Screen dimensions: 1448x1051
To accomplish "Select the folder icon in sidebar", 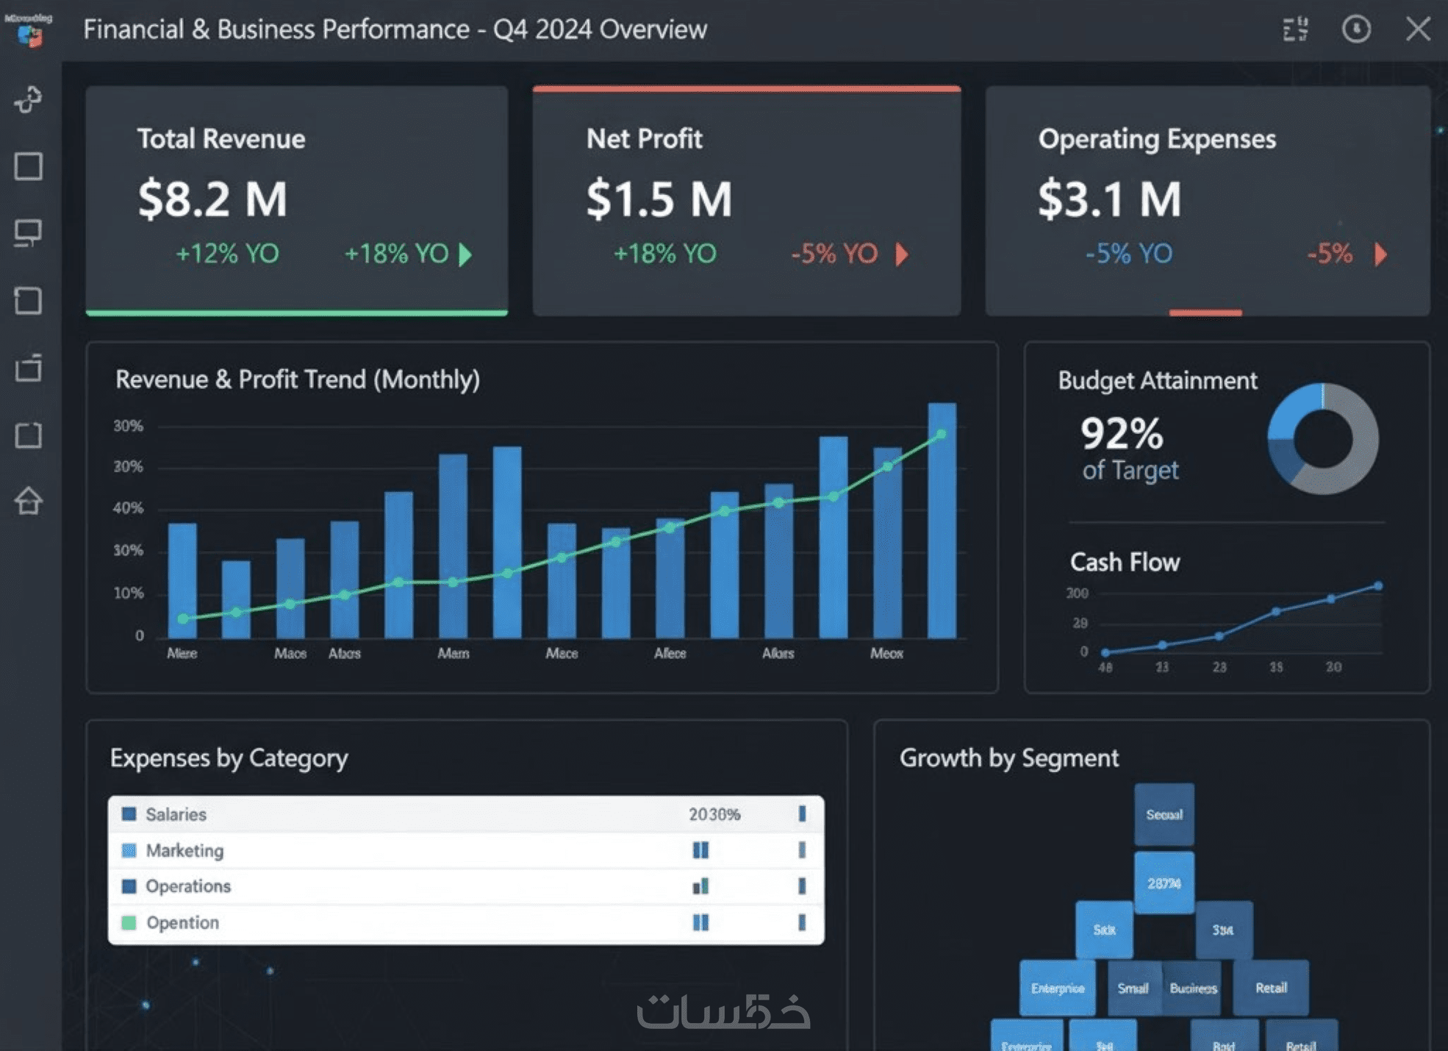I will [29, 368].
